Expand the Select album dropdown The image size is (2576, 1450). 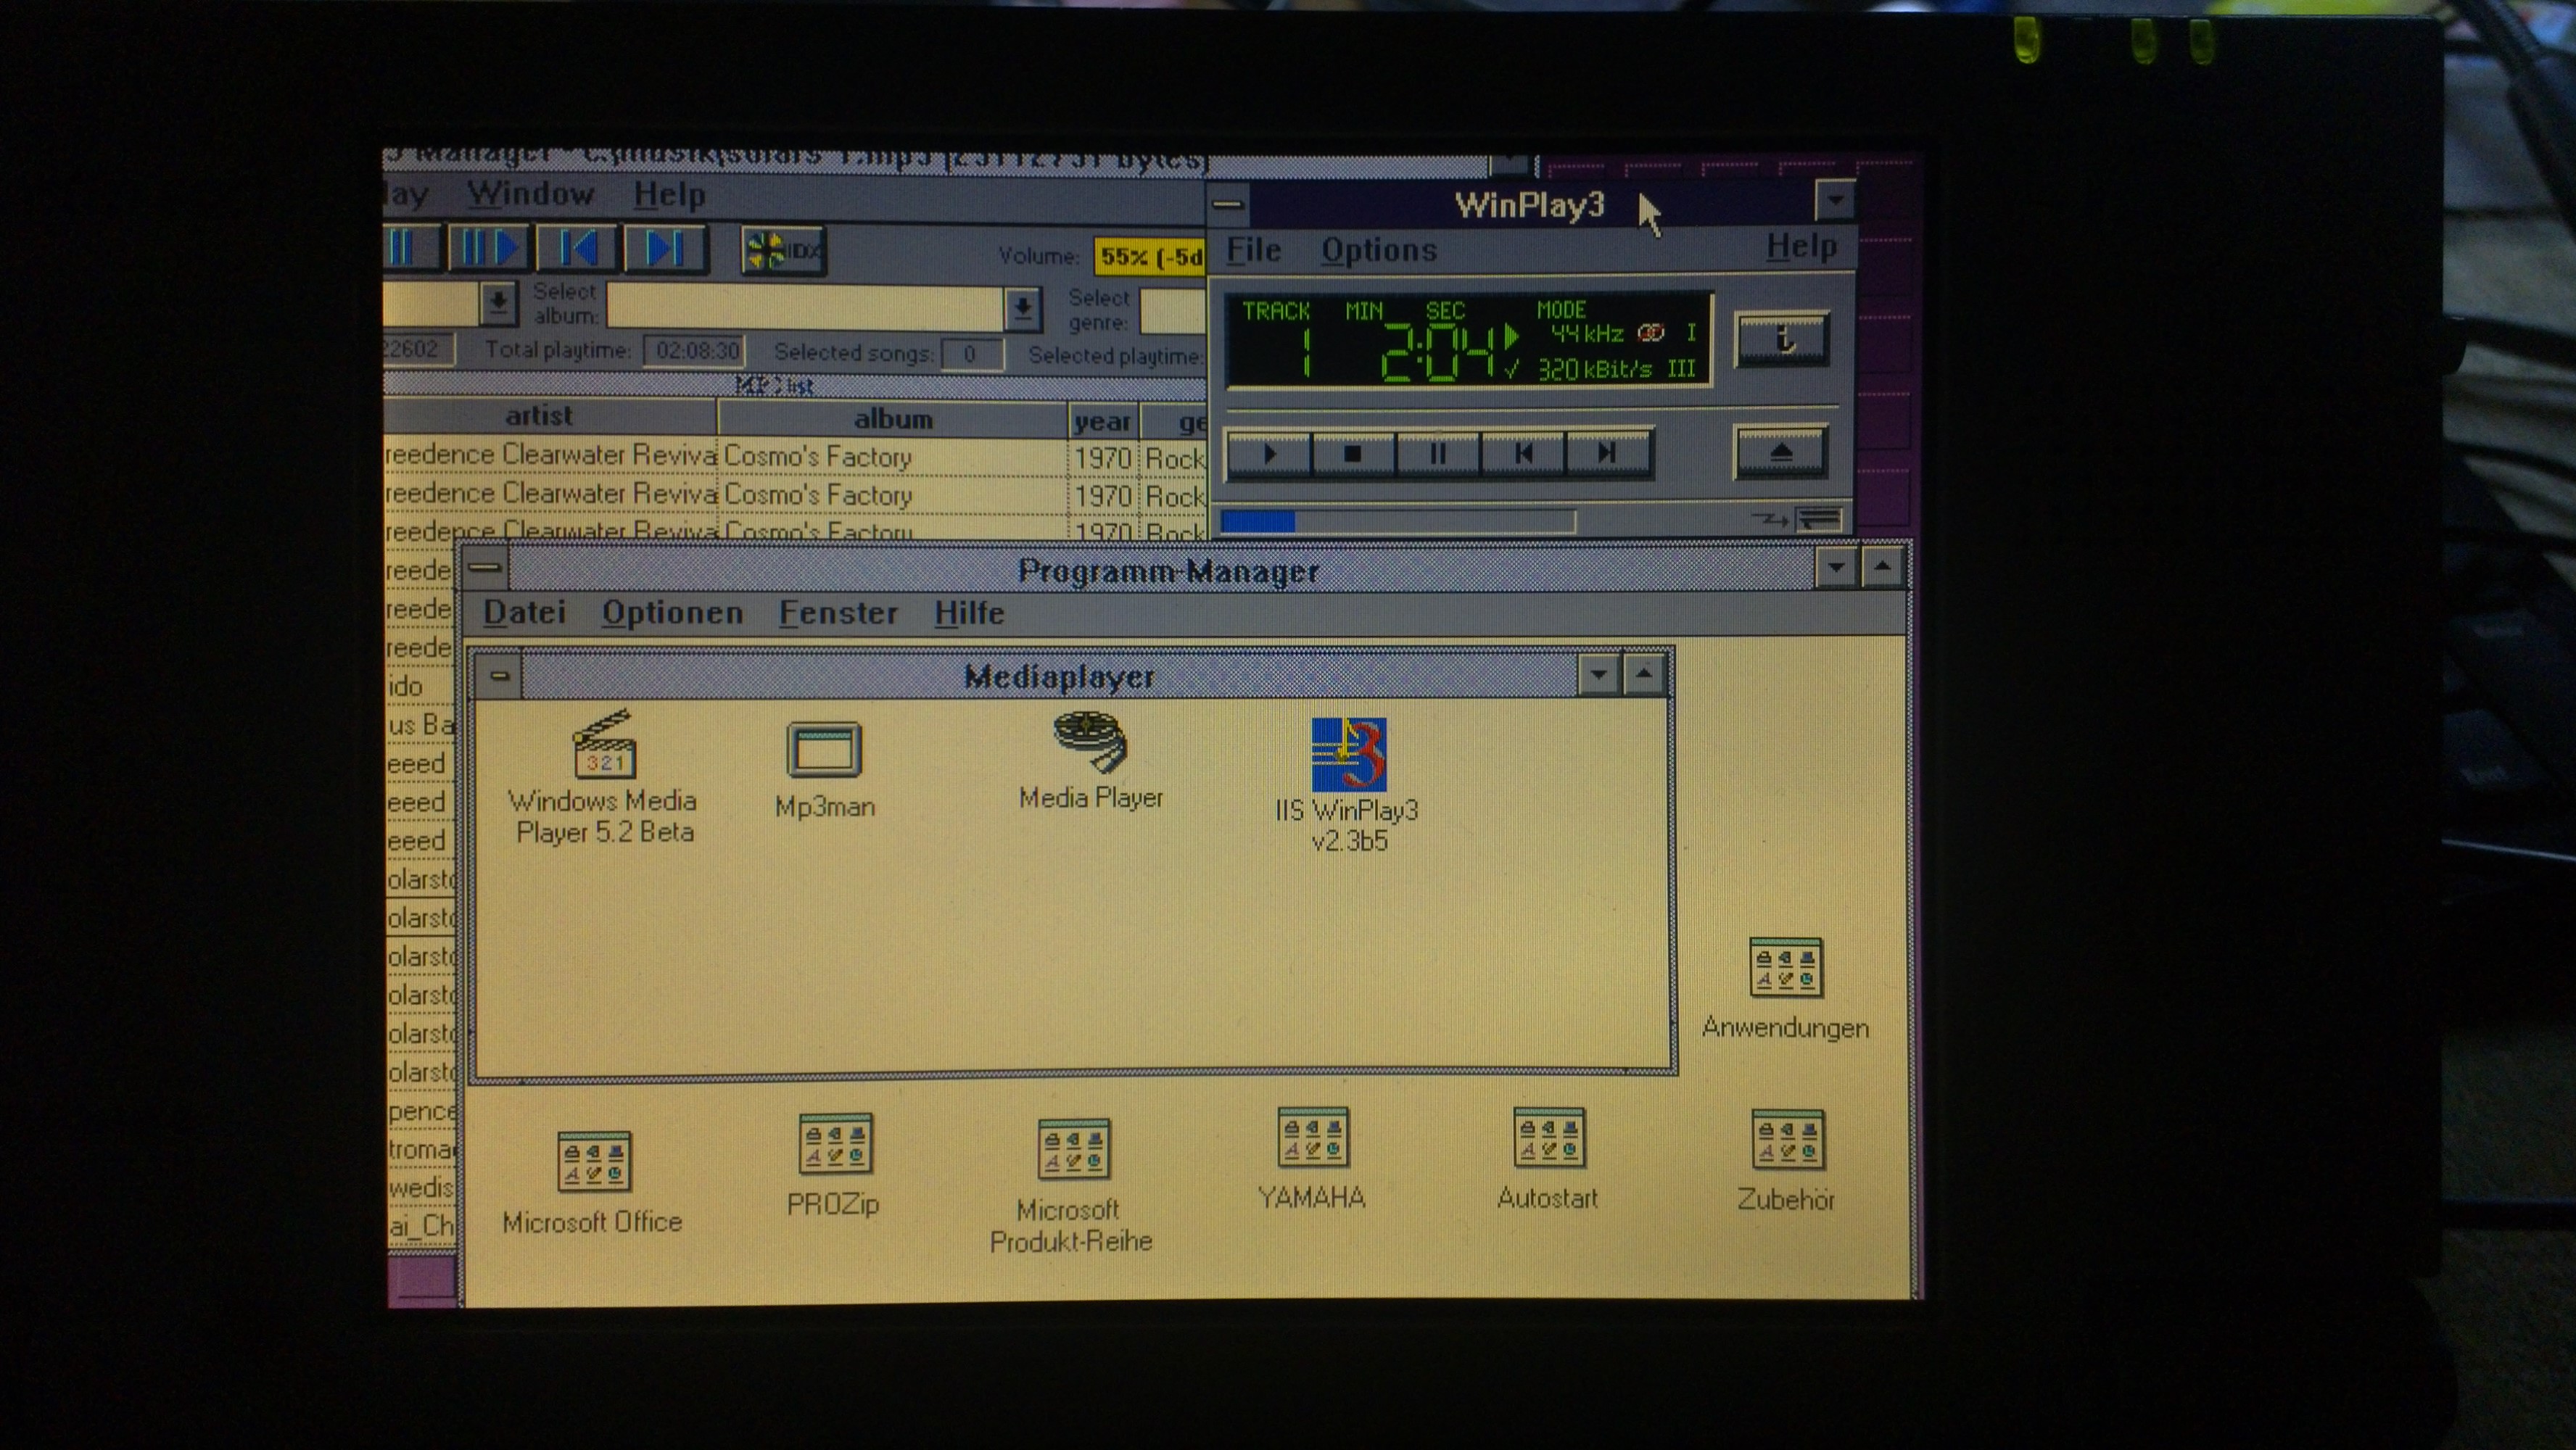click(x=1022, y=308)
